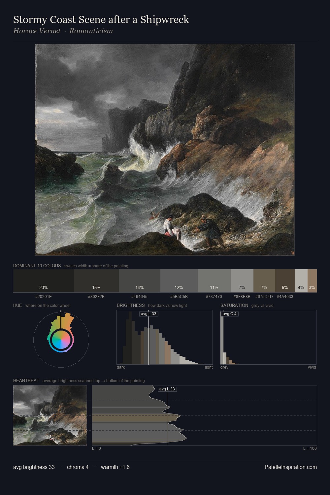This screenshot has height=495, width=330.
Task: Select the 6% #4A4033 dark brown swatch
Action: (x=285, y=281)
